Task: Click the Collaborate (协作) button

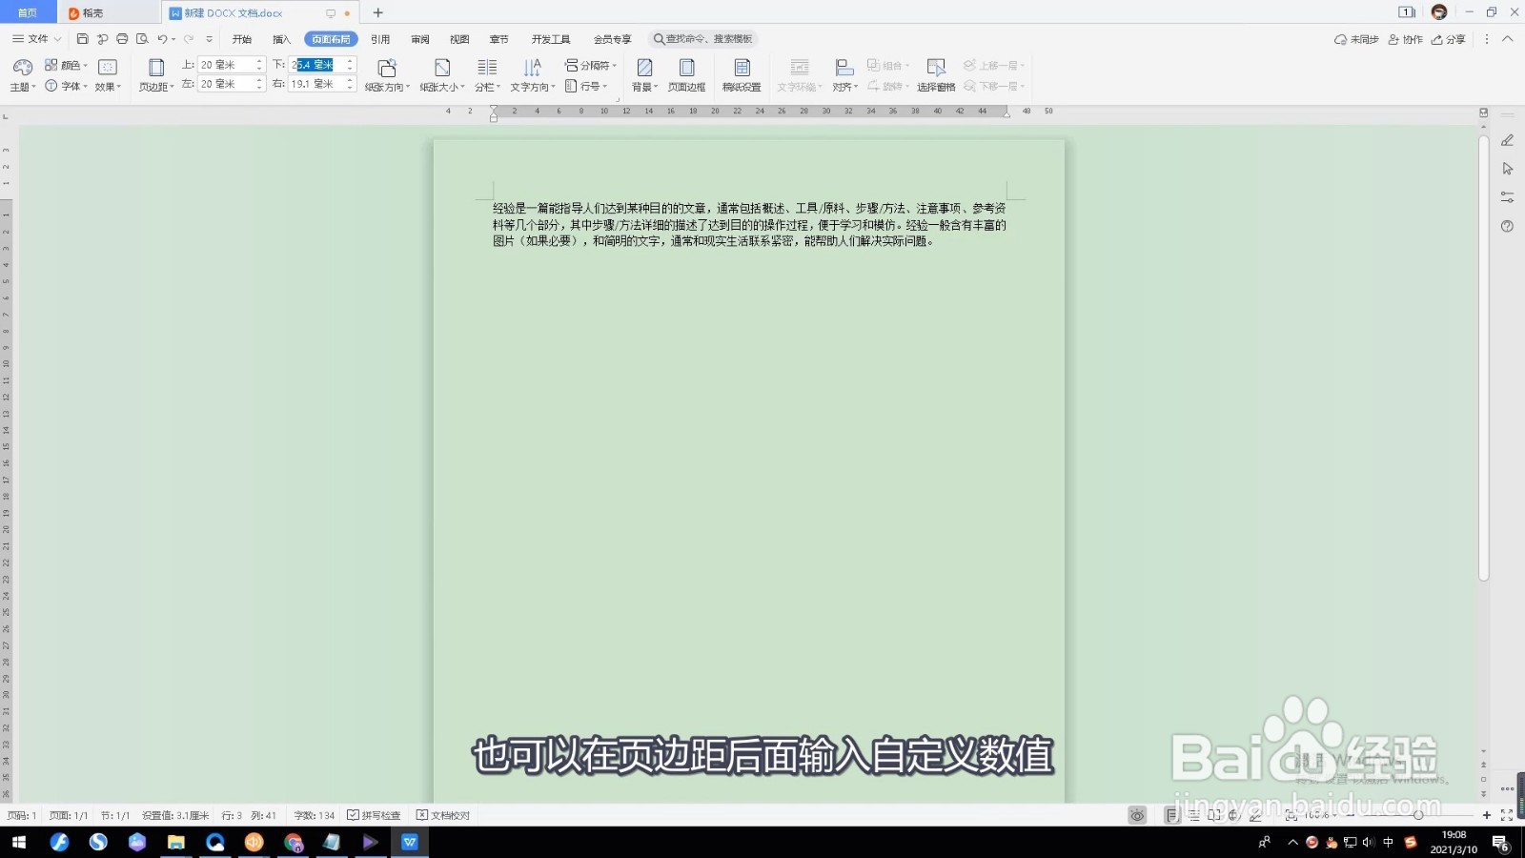Action: 1406,39
